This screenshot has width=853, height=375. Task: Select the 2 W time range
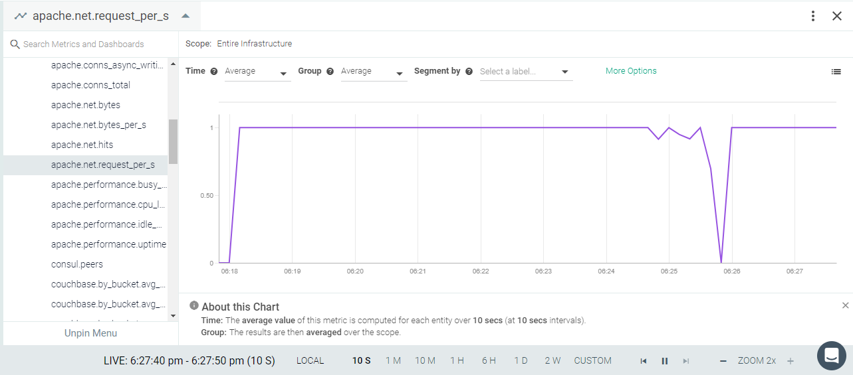click(x=552, y=361)
